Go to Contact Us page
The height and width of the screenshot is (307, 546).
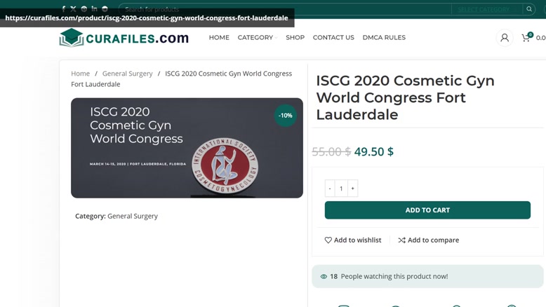tap(333, 38)
